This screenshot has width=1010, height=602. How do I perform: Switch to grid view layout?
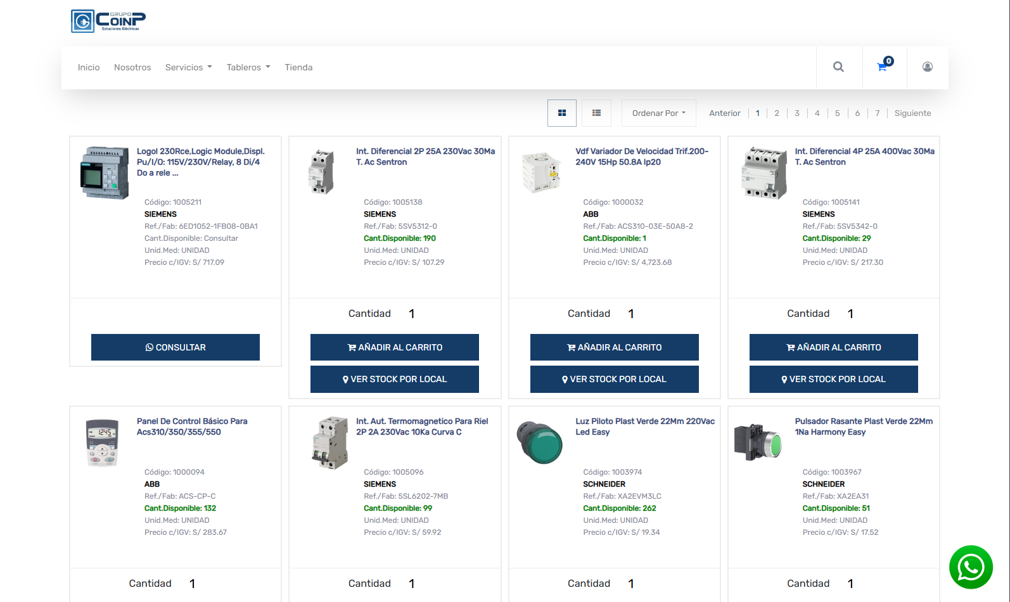(x=561, y=113)
